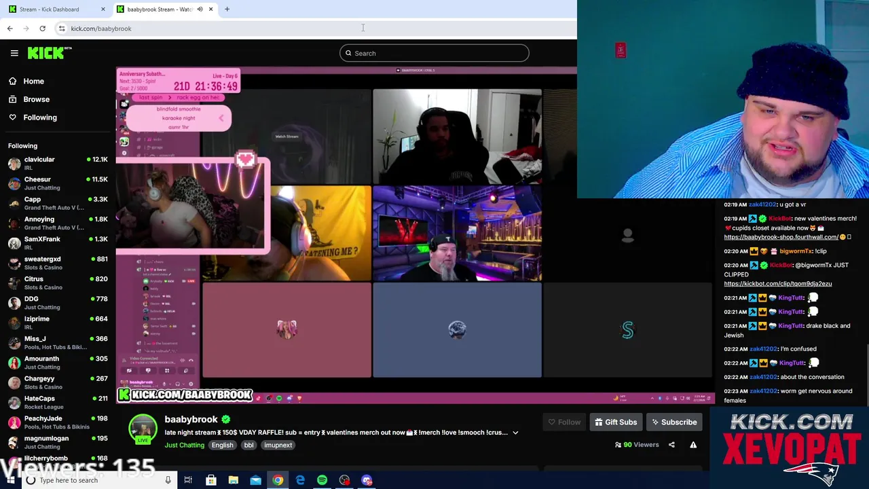Click the 90 Viewers count
The width and height of the screenshot is (869, 489).
[x=637, y=445]
